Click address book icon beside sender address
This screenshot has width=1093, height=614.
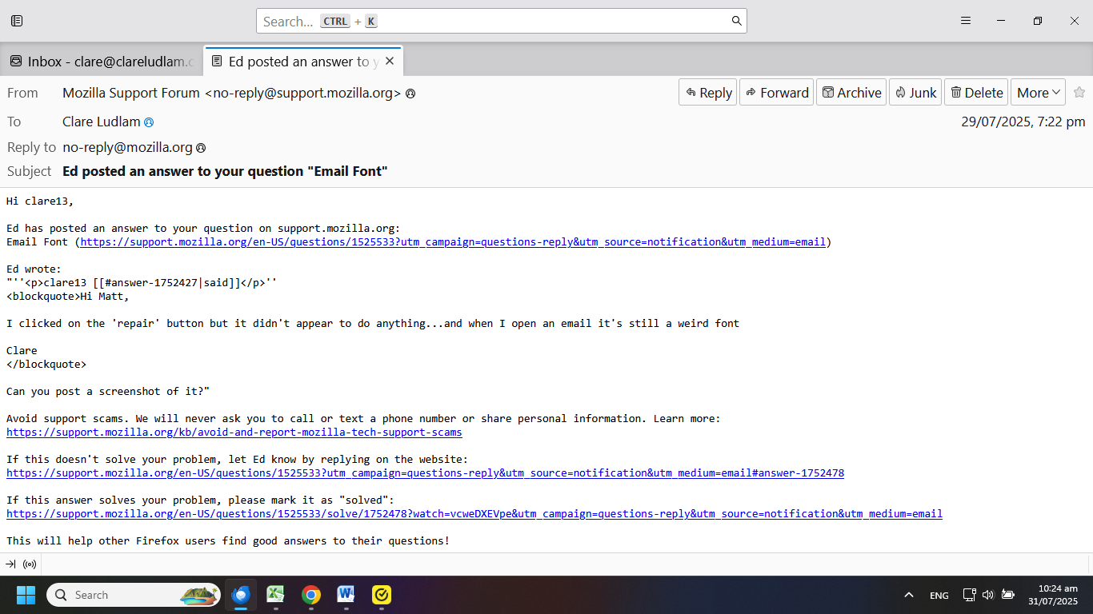(410, 94)
